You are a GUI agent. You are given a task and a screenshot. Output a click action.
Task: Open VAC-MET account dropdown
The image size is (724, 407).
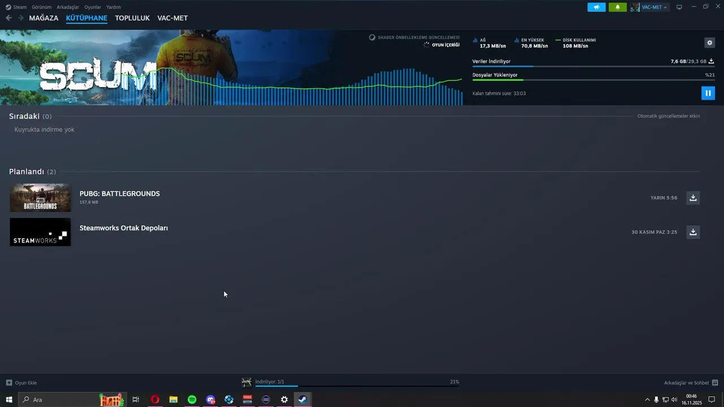coord(649,7)
